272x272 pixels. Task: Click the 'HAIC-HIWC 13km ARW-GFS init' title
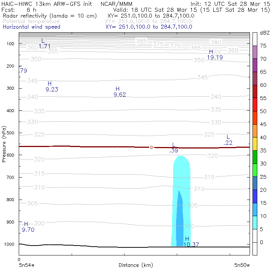point(46,4)
